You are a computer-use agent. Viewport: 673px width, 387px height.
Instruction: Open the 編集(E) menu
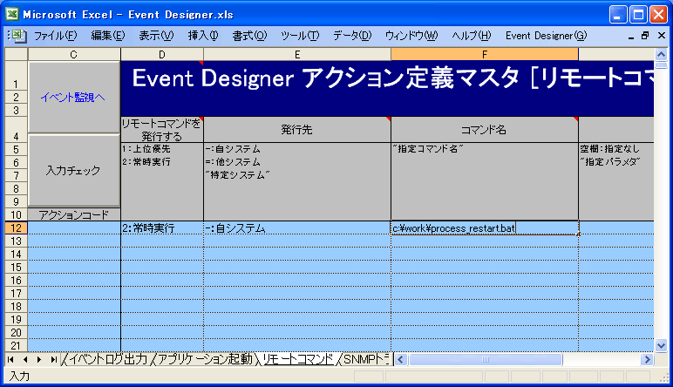108,36
